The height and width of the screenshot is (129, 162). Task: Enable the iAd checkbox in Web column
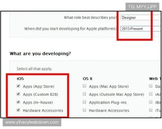point(151,94)
